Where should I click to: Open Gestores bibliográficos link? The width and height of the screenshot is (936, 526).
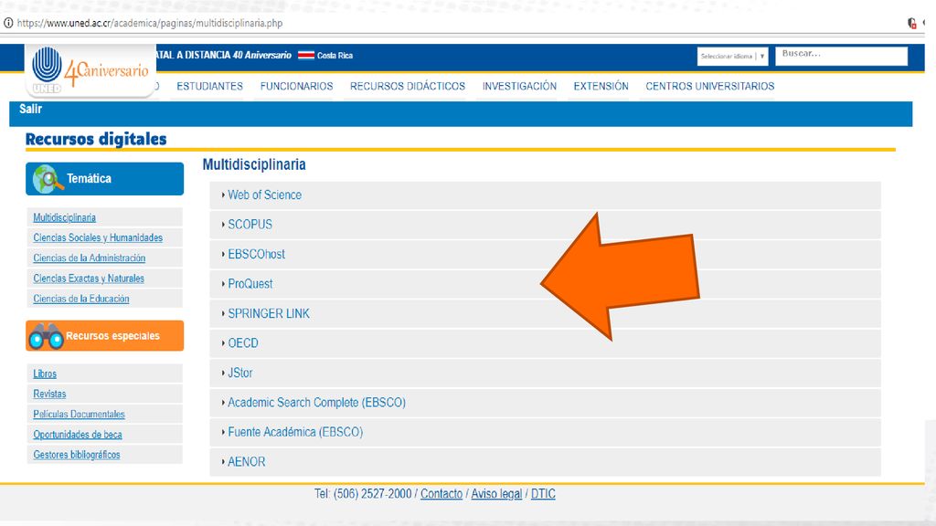tap(77, 455)
